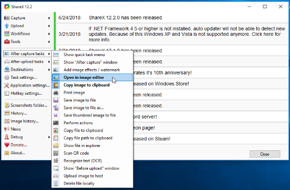
Task: Open the 10th anniversary news row
Action: tap(211, 73)
